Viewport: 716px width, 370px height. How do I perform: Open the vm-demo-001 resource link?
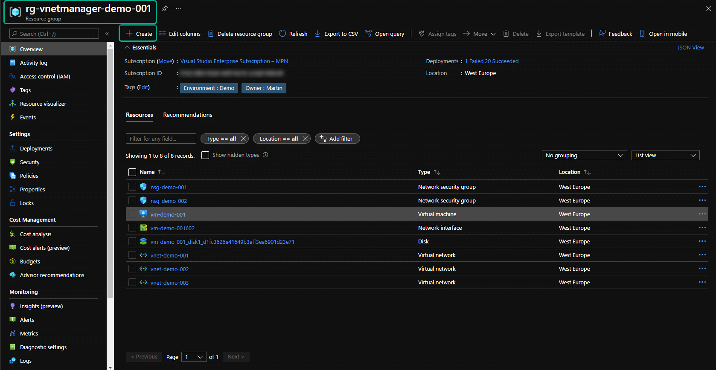point(168,214)
